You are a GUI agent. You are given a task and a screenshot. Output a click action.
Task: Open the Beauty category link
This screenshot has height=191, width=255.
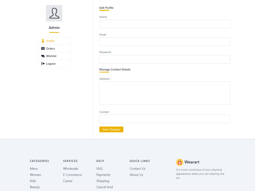point(35,187)
